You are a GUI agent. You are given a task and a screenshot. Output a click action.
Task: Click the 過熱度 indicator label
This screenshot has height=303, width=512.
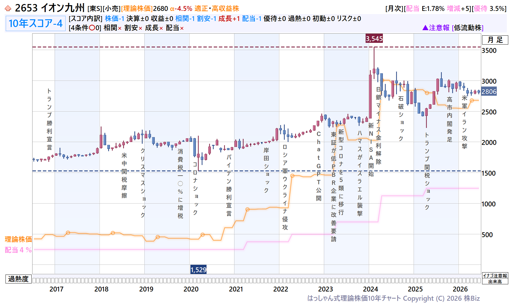[x=18, y=279]
